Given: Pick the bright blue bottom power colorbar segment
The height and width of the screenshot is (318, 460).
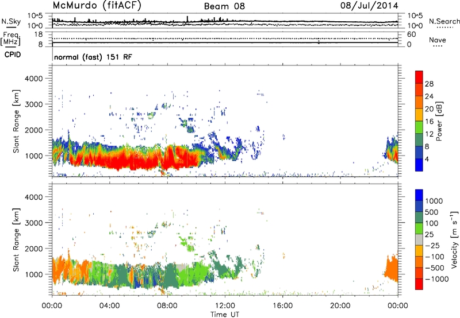Looking at the screenshot, I should point(419,165).
